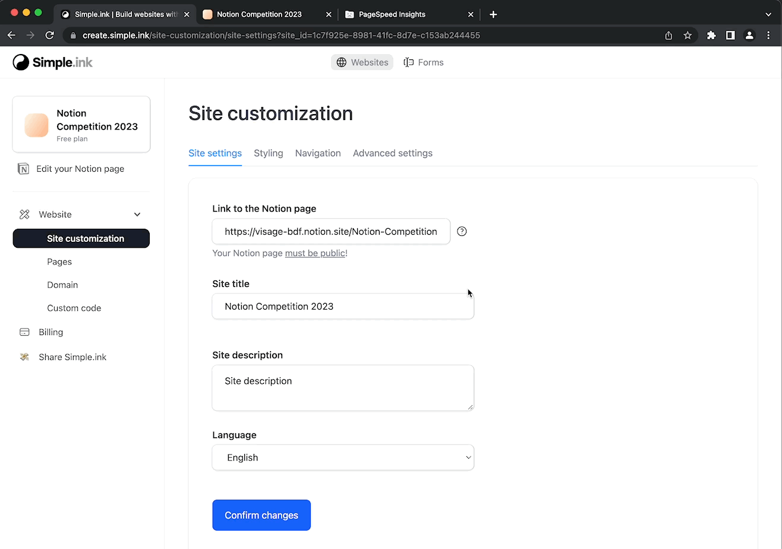Click the lock icon in address bar
Viewport: 782px width, 549px height.
coord(74,35)
